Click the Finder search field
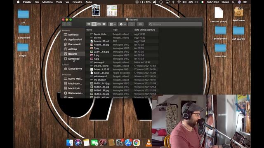The width and height of the screenshot is (264, 148). pos(175,24)
